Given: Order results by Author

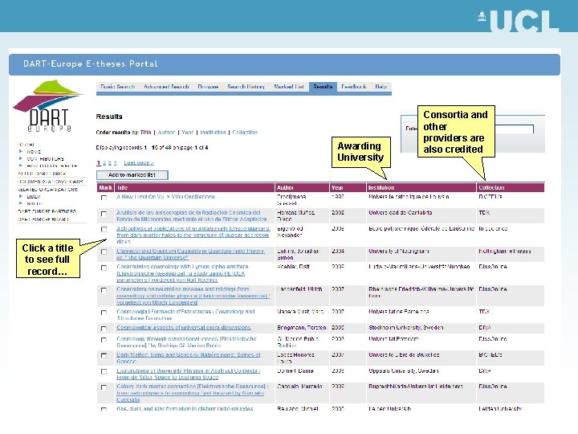Looking at the screenshot, I should click(x=166, y=132).
